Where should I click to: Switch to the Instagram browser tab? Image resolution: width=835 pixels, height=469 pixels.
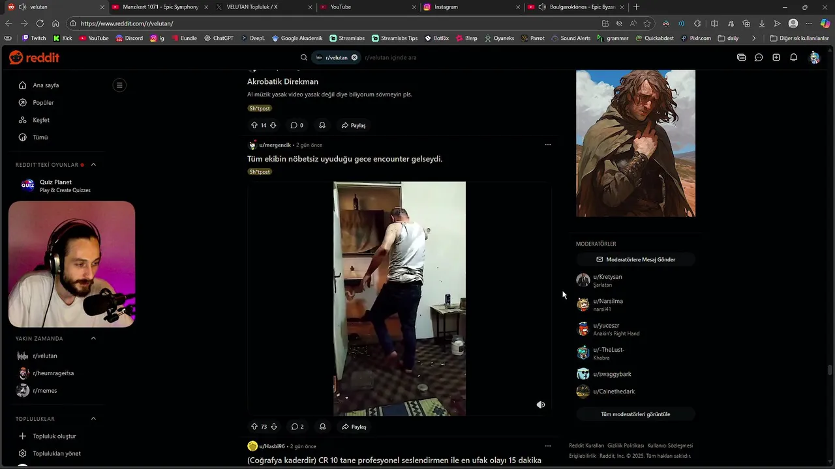point(471,7)
